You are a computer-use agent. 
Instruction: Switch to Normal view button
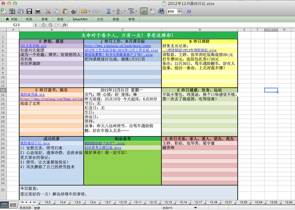(x=5, y=204)
